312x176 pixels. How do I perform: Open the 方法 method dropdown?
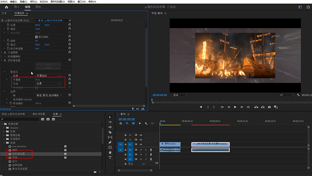(49, 84)
